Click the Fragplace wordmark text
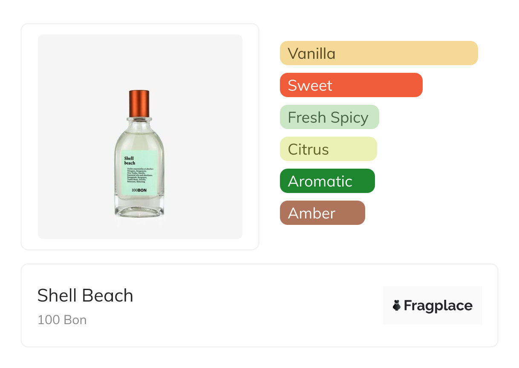The height and width of the screenshot is (368, 519). click(x=438, y=305)
